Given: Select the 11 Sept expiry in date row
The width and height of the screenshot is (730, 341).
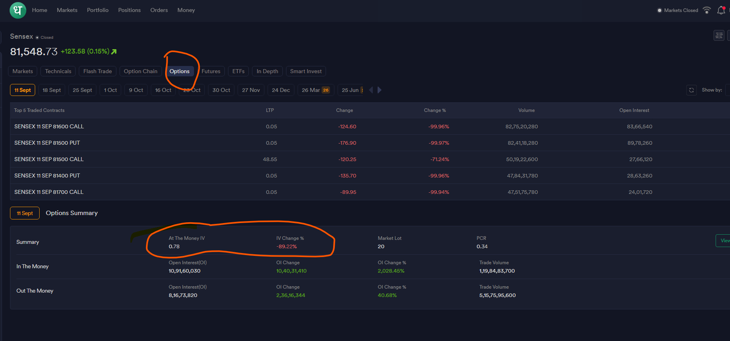Looking at the screenshot, I should coord(23,90).
